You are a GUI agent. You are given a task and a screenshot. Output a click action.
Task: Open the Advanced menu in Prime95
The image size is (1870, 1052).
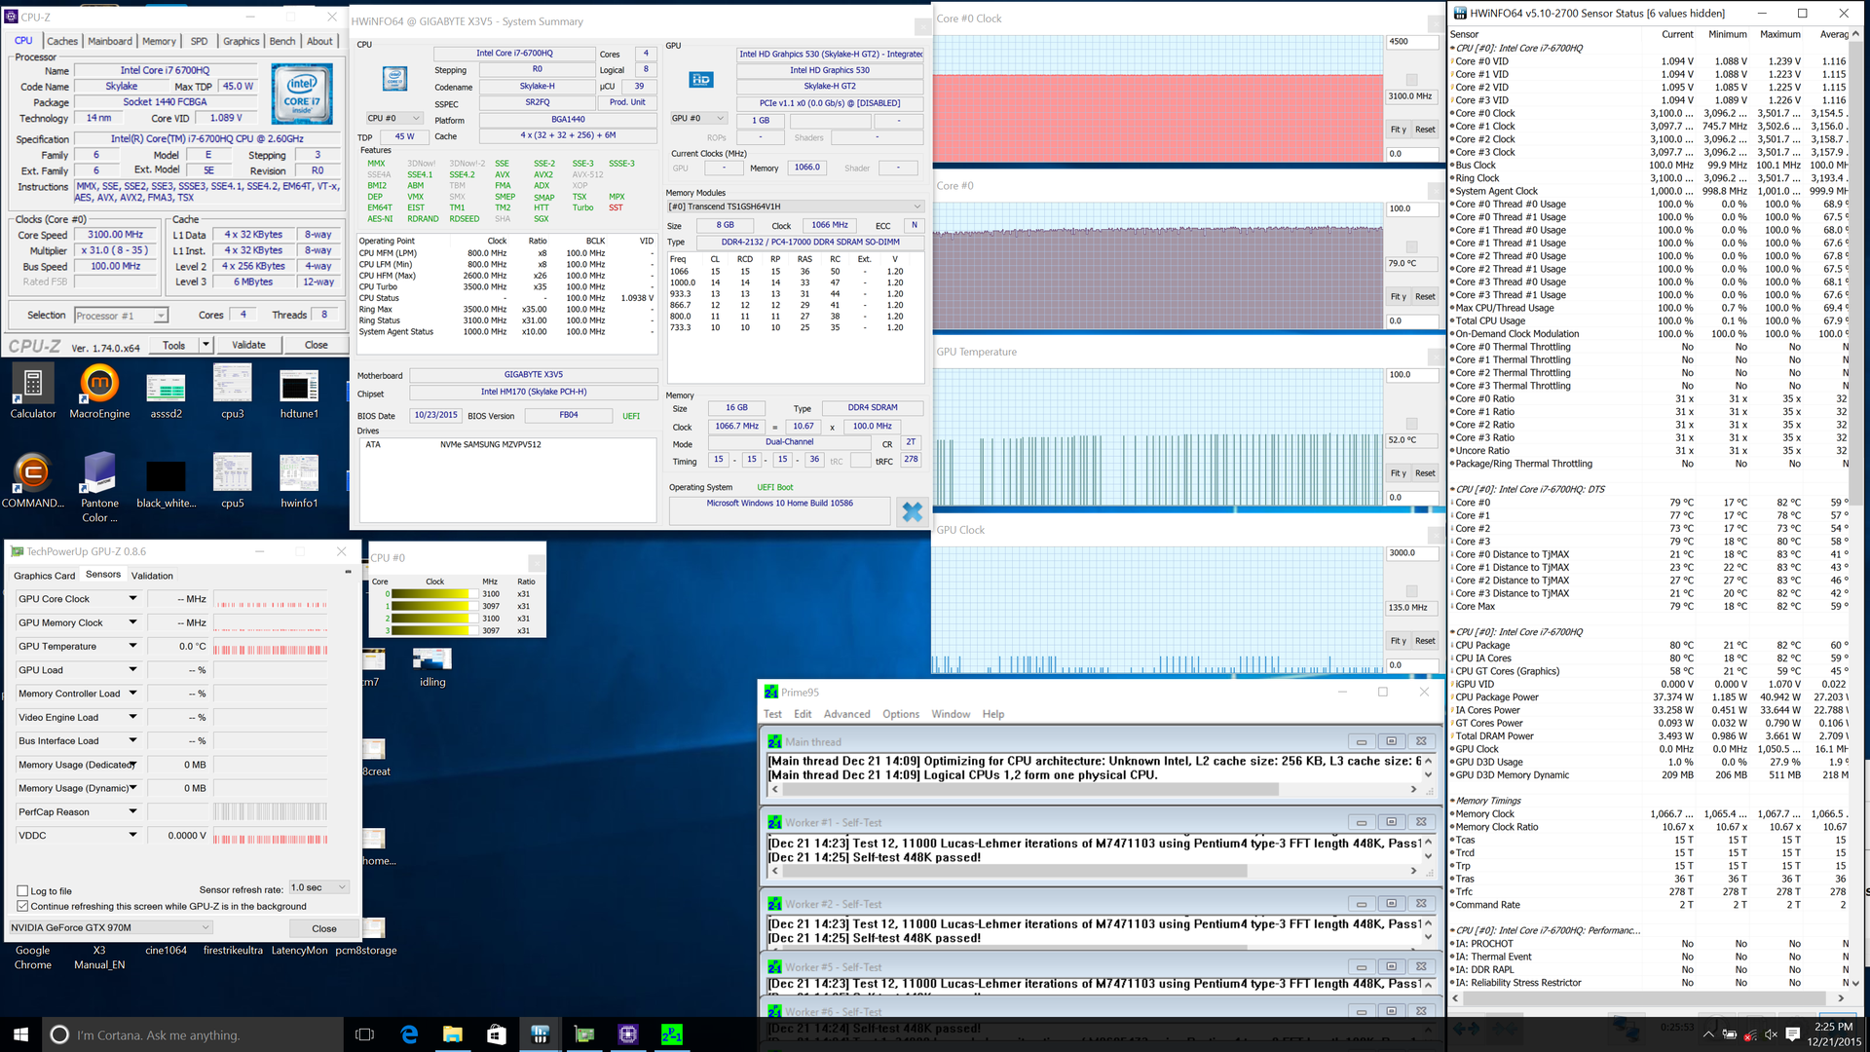[847, 714]
